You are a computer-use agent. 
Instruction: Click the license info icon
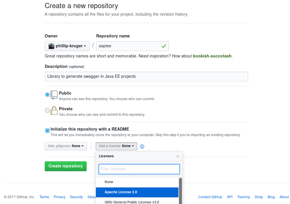142,147
